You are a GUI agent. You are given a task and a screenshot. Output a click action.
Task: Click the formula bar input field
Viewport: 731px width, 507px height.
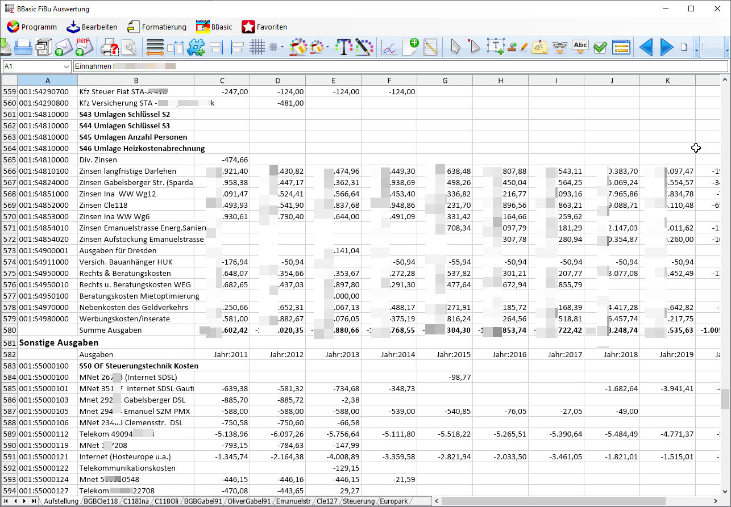coord(401,66)
